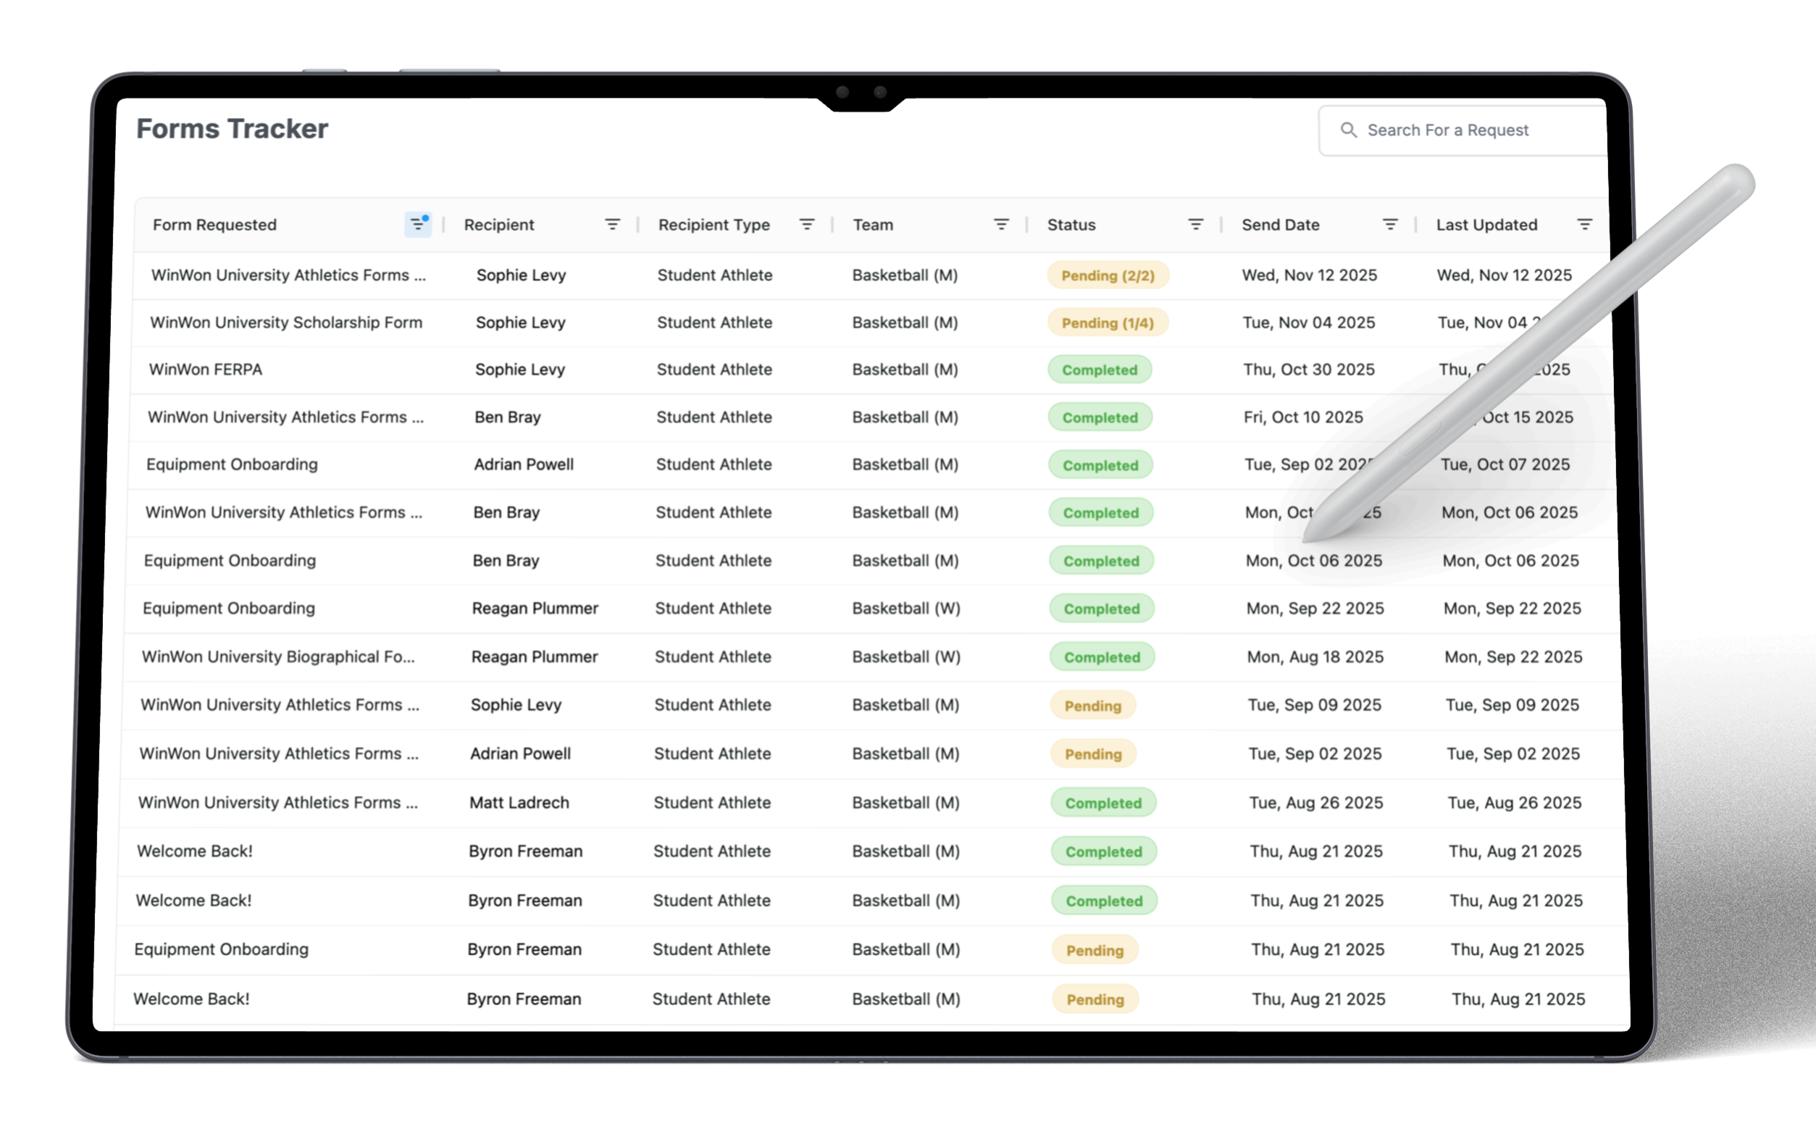Viewport: 1816px width, 1123px height.
Task: Open the Last Updated column filter
Action: pos(1584,225)
